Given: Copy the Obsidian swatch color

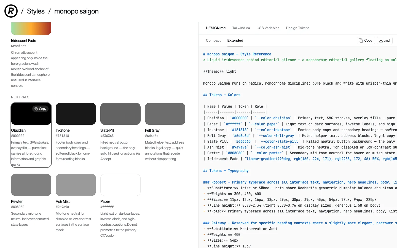Looking at the screenshot, I should tap(41, 109).
